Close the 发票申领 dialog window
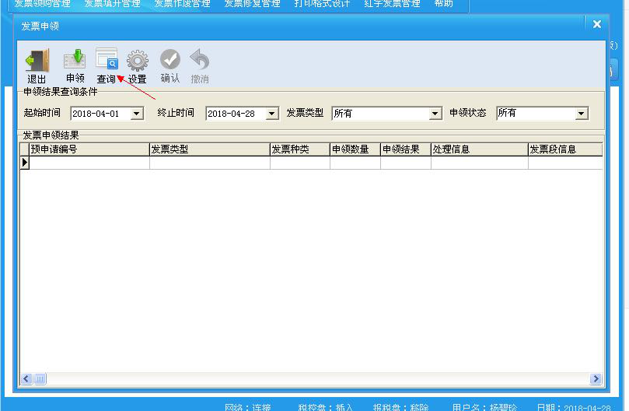Screen dimensions: 629x411 point(596,25)
